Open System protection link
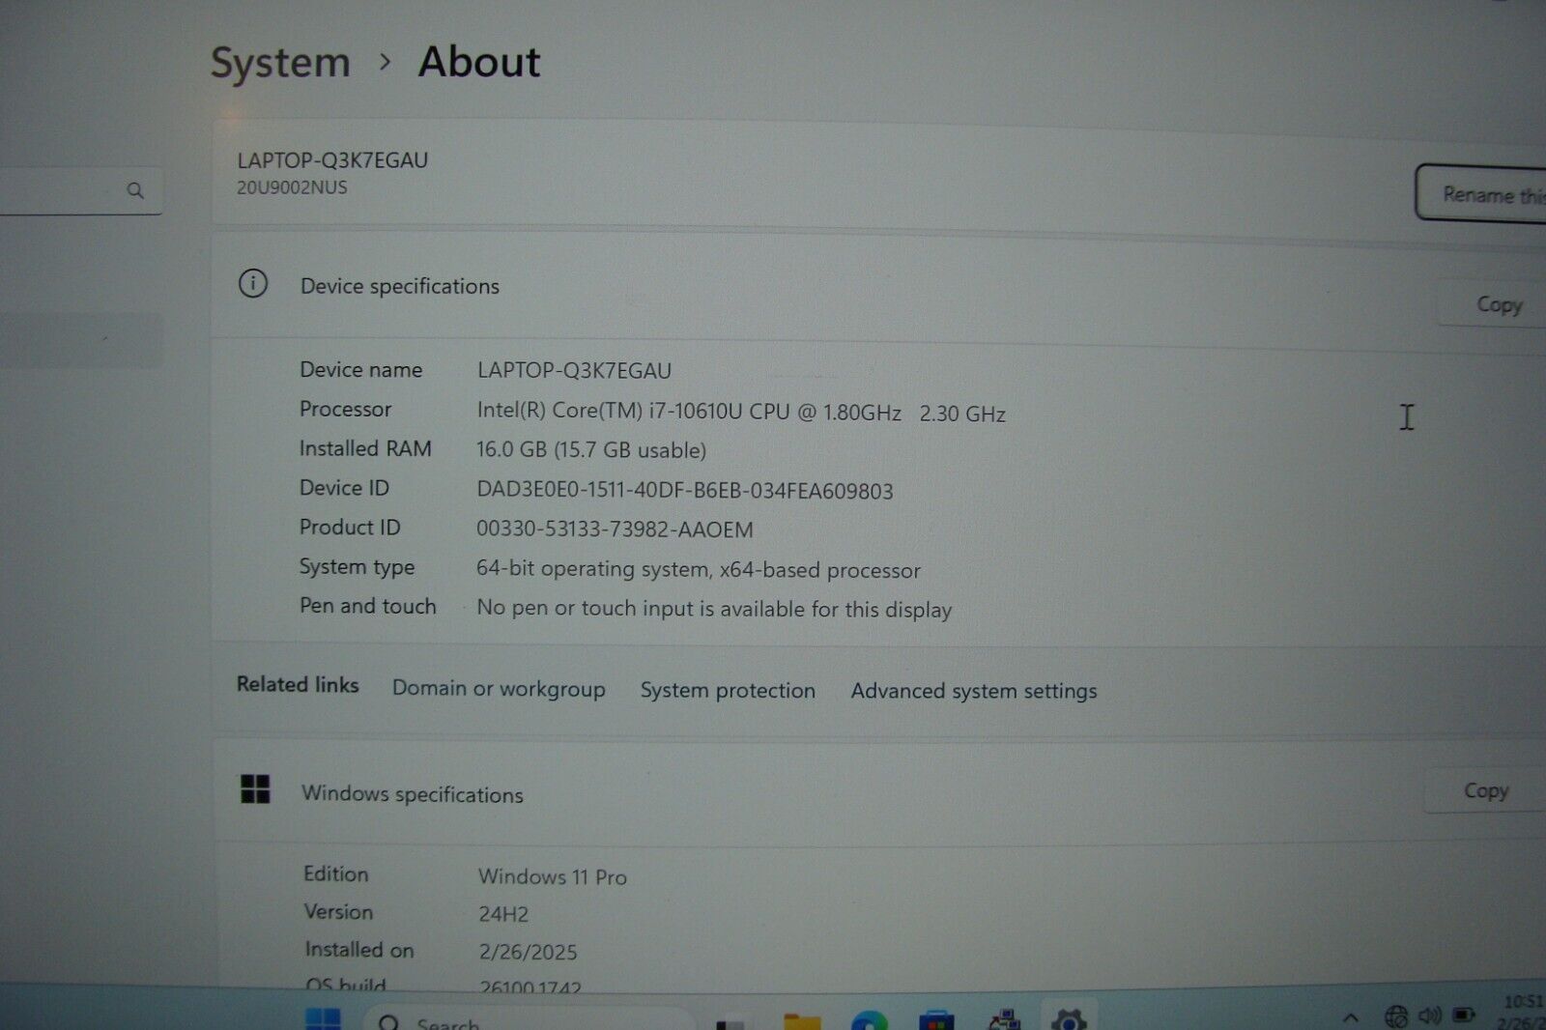 pyautogui.click(x=728, y=690)
